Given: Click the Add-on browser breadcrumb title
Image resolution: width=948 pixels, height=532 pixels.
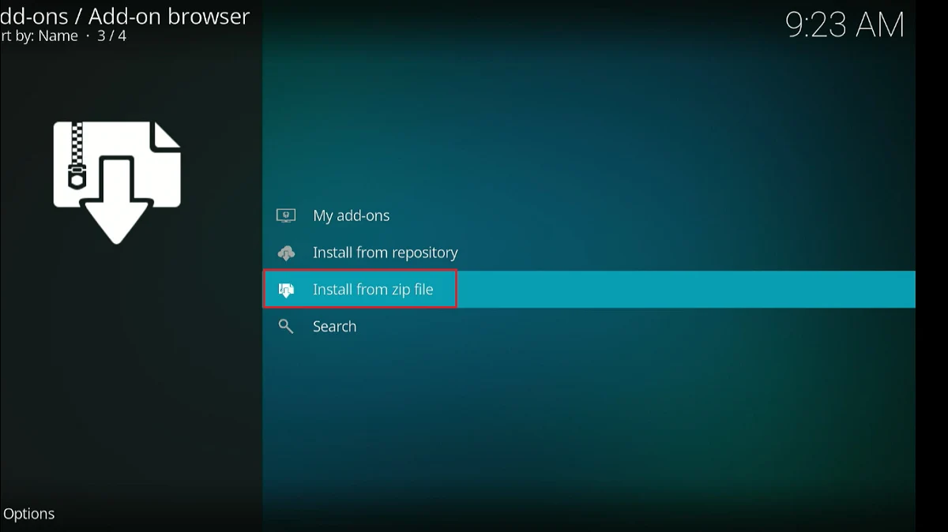Looking at the screenshot, I should 169,16.
